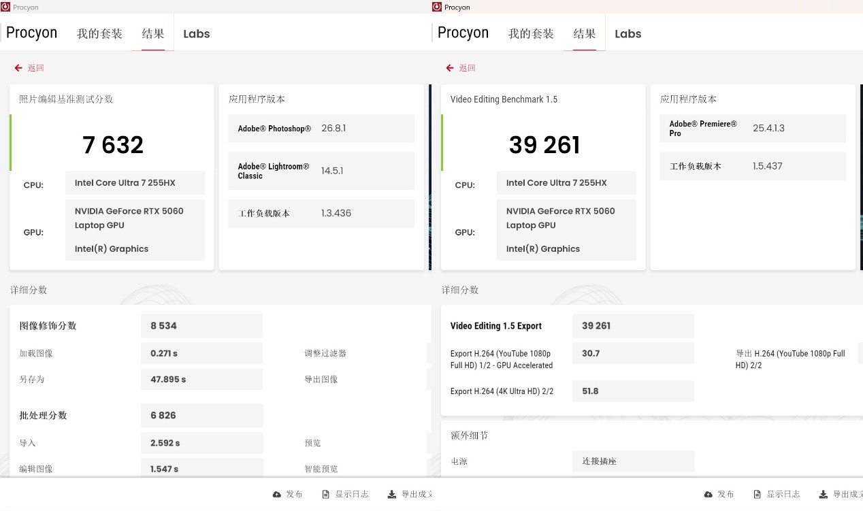Click workload version 1.3.436
This screenshot has width=863, height=511.
click(336, 213)
